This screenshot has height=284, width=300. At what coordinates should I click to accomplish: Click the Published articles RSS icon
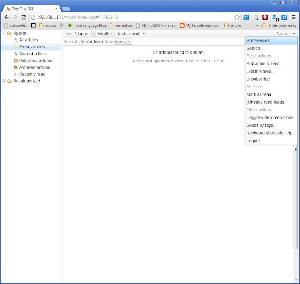point(15,61)
